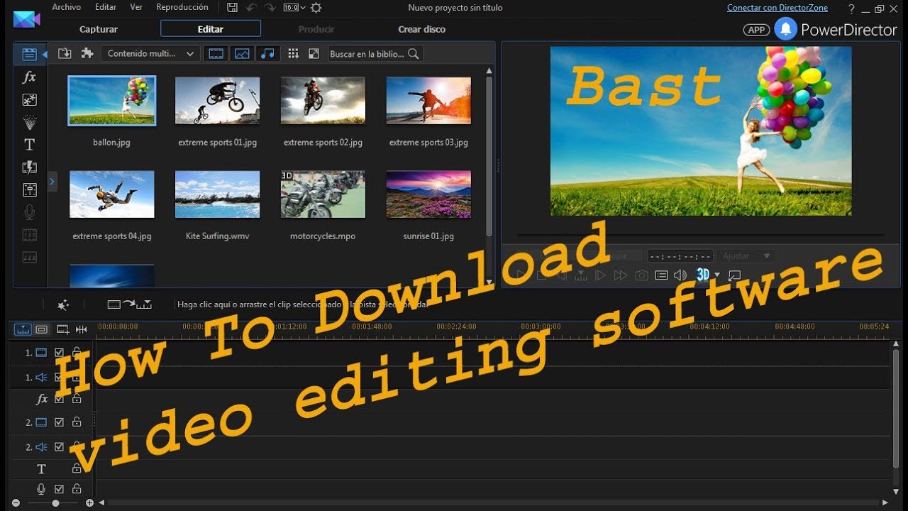Screen dimensions: 908x511
Task: Uncheck audio track 2 enable checkbox
Action: [x=60, y=447]
